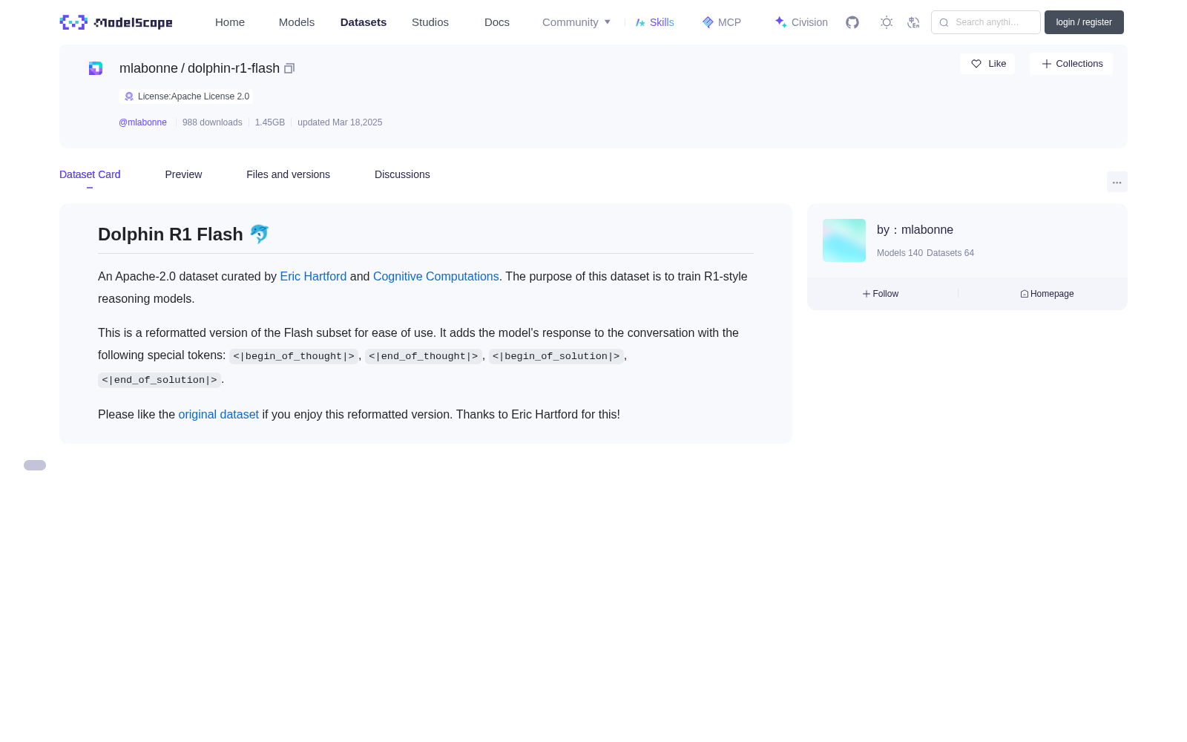Switch to Files and versions tab
This screenshot has width=1187, height=742.
(x=288, y=174)
